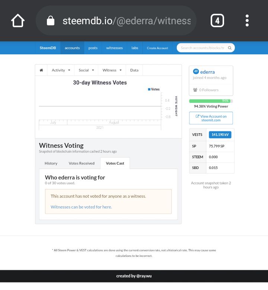Switch to the Votes Received tab
The image size is (268, 290).
[82, 163]
